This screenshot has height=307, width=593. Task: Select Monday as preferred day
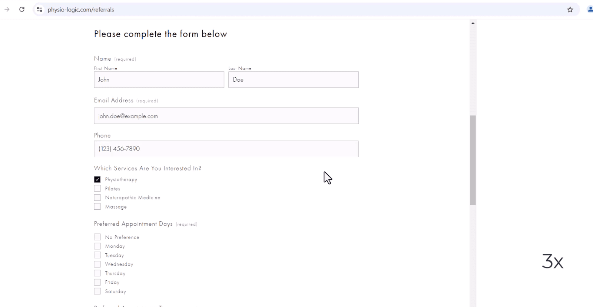97,246
